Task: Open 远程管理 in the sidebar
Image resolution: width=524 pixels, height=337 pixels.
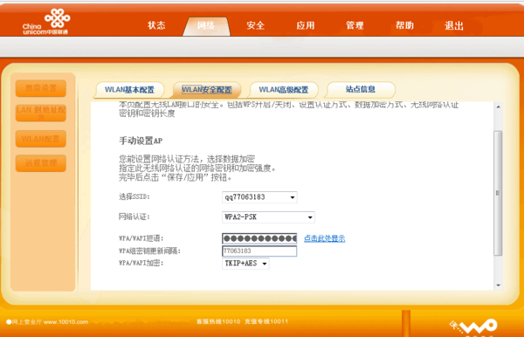Action: click(x=41, y=163)
